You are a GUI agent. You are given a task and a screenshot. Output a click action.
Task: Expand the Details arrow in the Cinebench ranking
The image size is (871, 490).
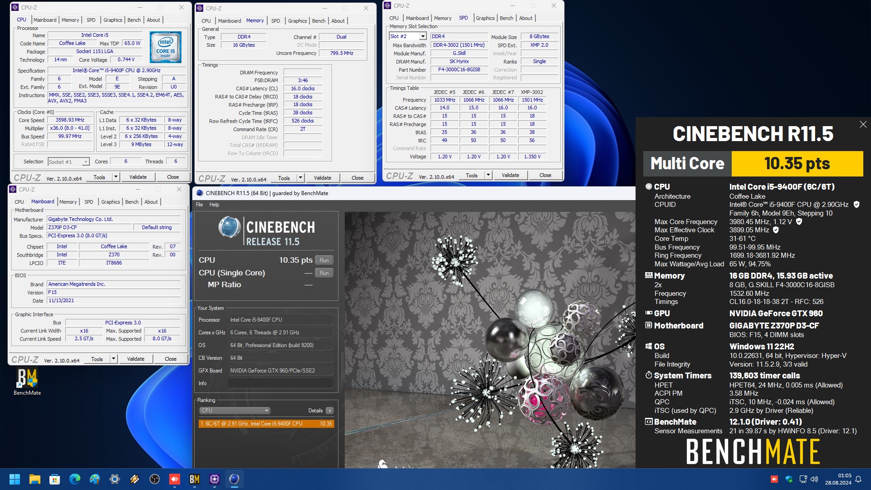pyautogui.click(x=330, y=411)
